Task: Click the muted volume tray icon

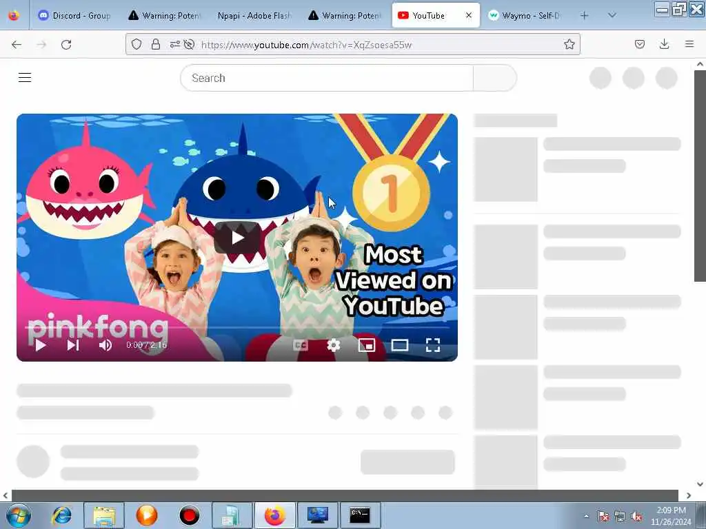Action: pos(636,517)
